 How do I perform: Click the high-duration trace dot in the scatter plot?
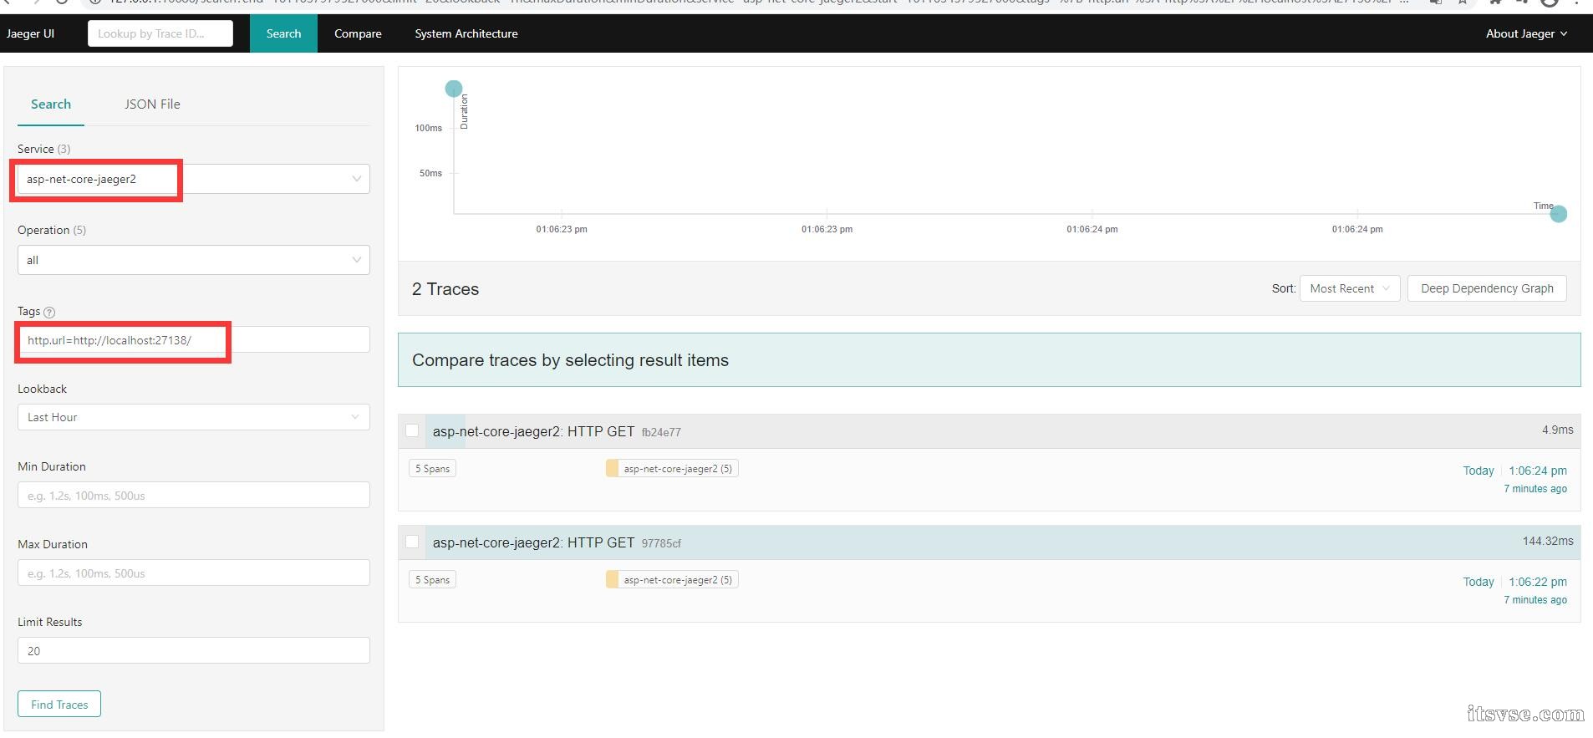(x=454, y=89)
